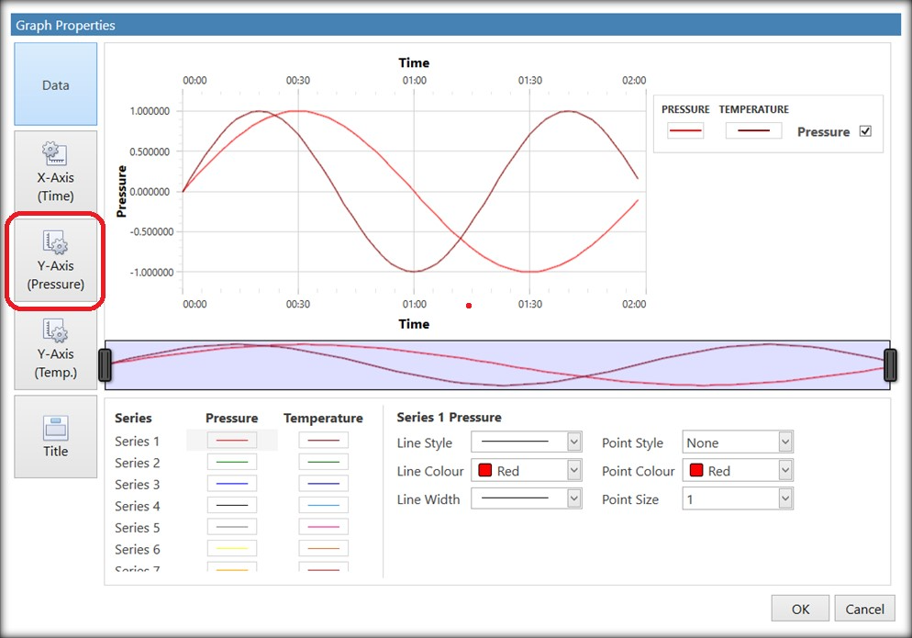Image resolution: width=912 pixels, height=638 pixels.
Task: Select Series 1 Temperature line swatch
Action: [323, 440]
